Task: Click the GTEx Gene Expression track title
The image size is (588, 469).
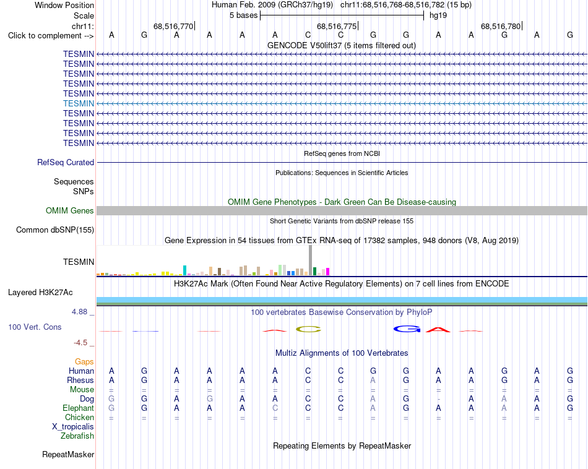Action: tap(342, 240)
